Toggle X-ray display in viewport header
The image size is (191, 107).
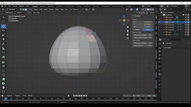point(143,10)
